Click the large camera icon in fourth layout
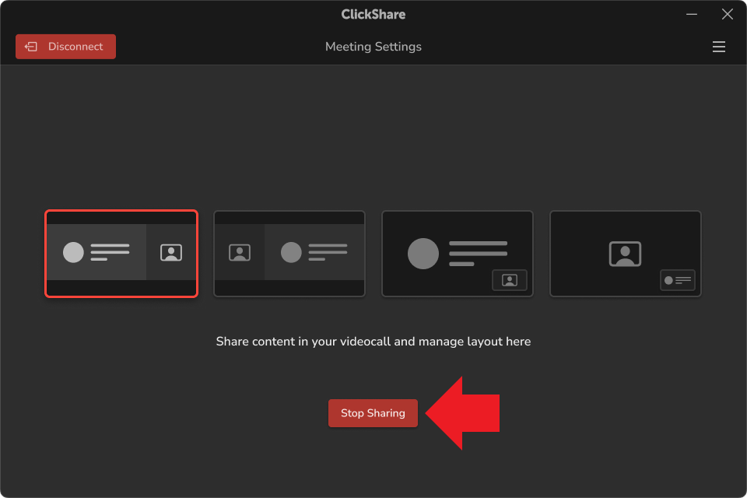This screenshot has width=747, height=498. point(625,254)
